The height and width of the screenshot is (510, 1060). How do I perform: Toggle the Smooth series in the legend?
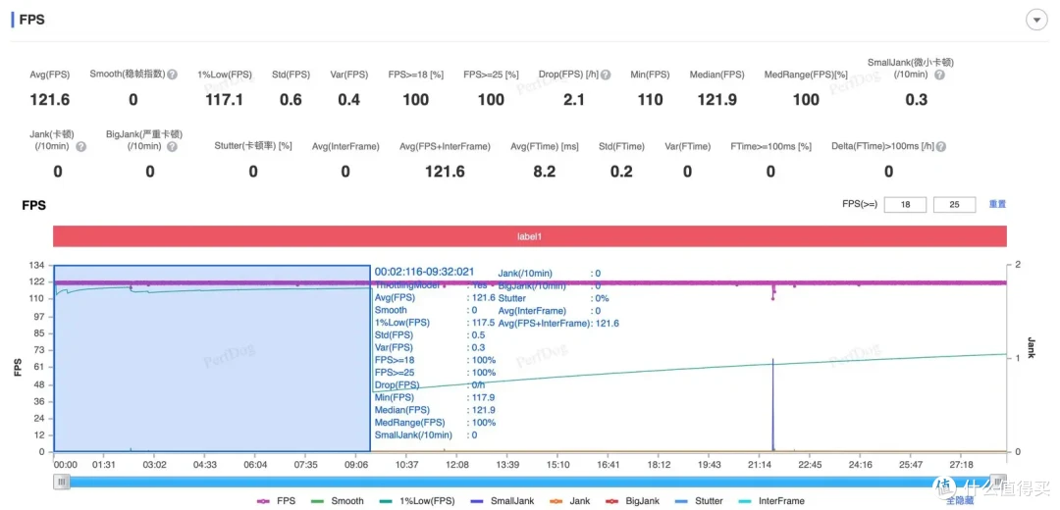point(338,501)
